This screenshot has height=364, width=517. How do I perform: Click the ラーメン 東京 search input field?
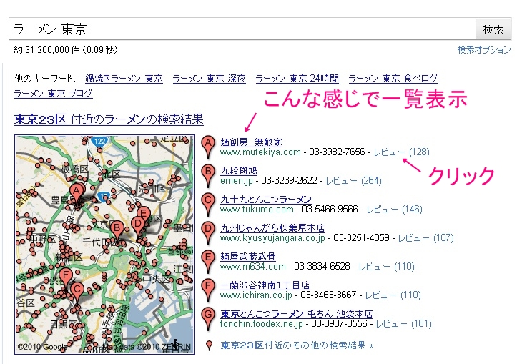click(x=242, y=29)
